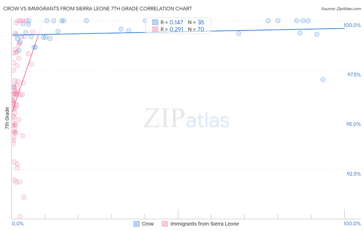Click the N = 35 value in the legend
This screenshot has width=364, height=231.
point(196,22)
